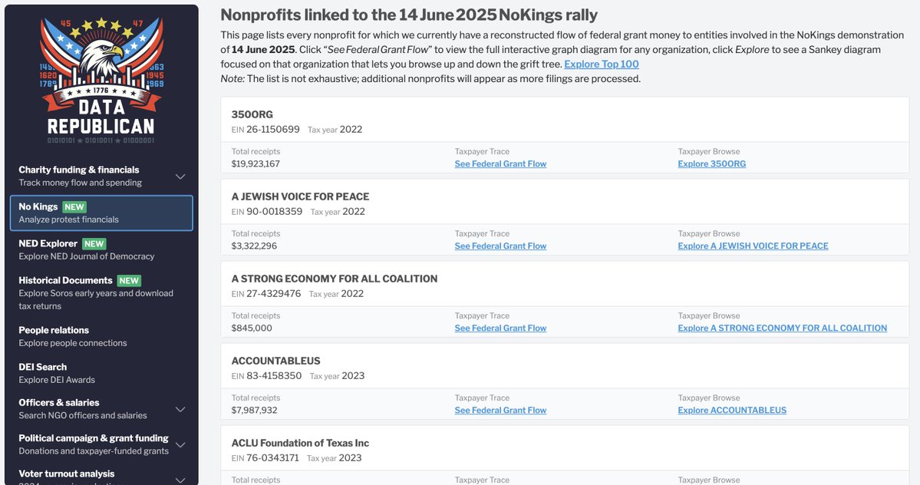The height and width of the screenshot is (485, 920).
Task: Click total receipts $19,923,167
Action: (256, 163)
